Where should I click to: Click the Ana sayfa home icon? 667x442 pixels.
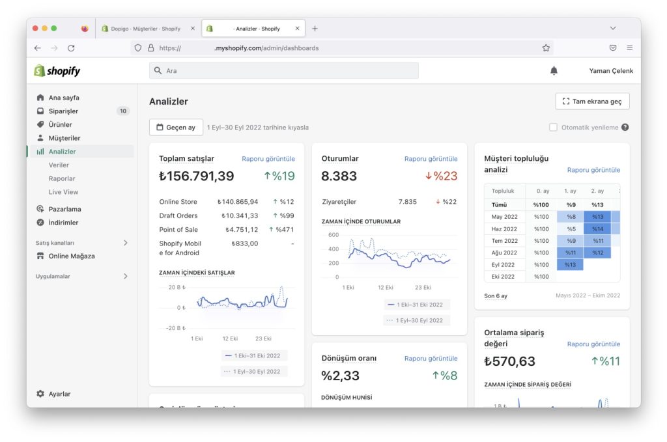(x=40, y=98)
